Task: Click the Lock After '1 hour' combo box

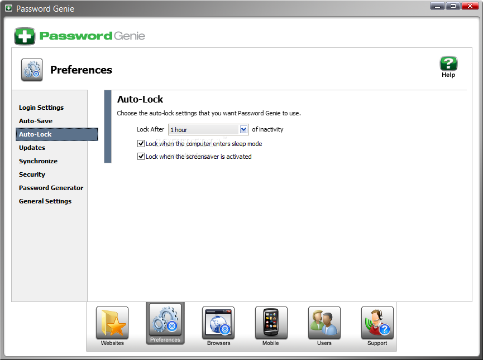Action: coord(208,130)
